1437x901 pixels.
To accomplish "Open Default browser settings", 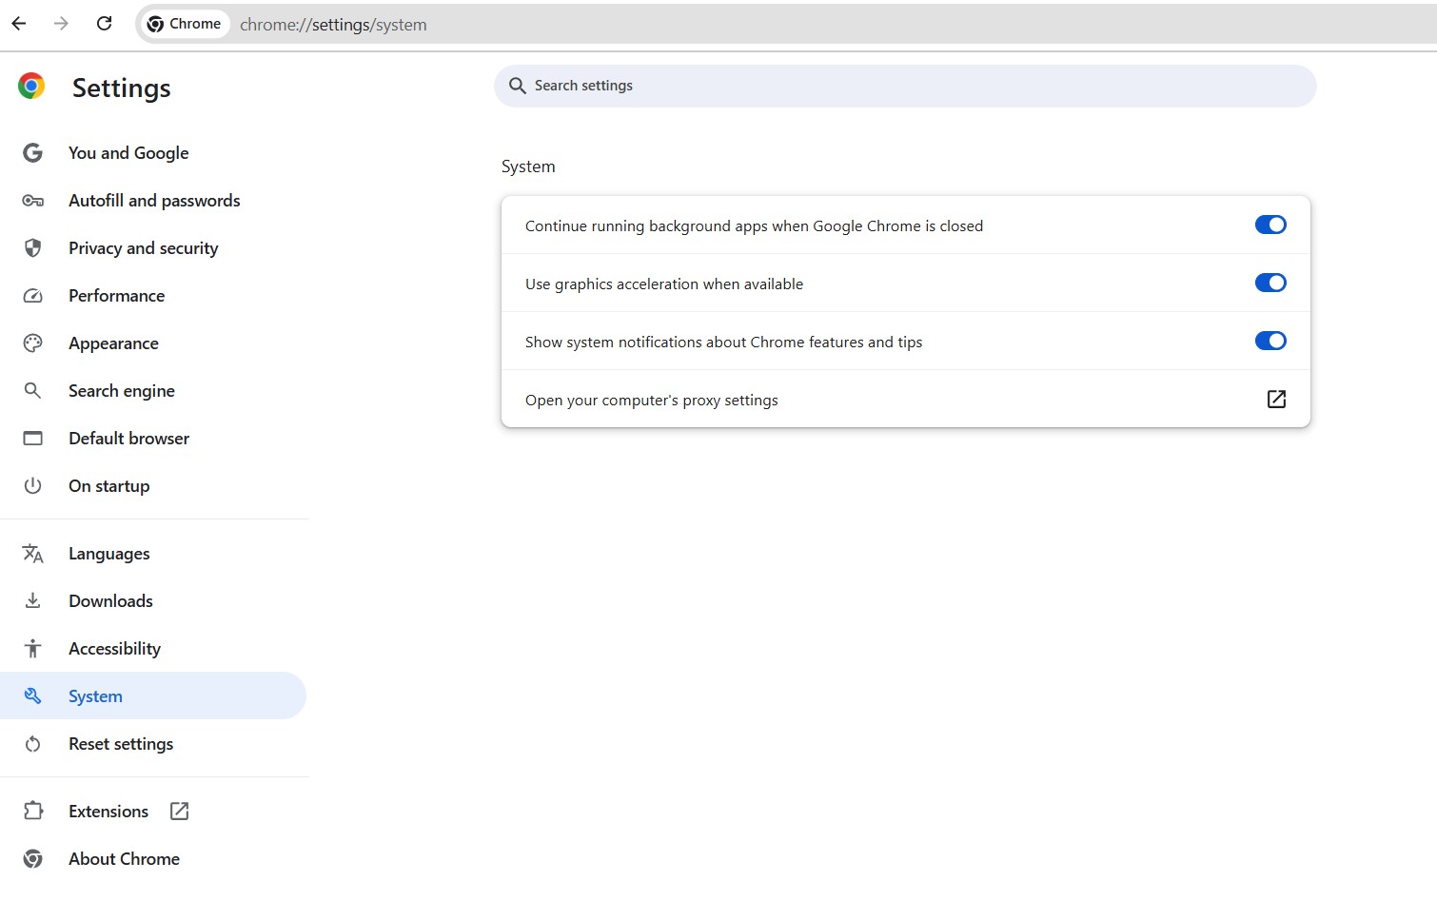I will click(x=129, y=439).
